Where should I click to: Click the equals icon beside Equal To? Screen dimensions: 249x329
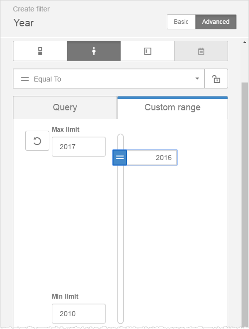point(25,79)
